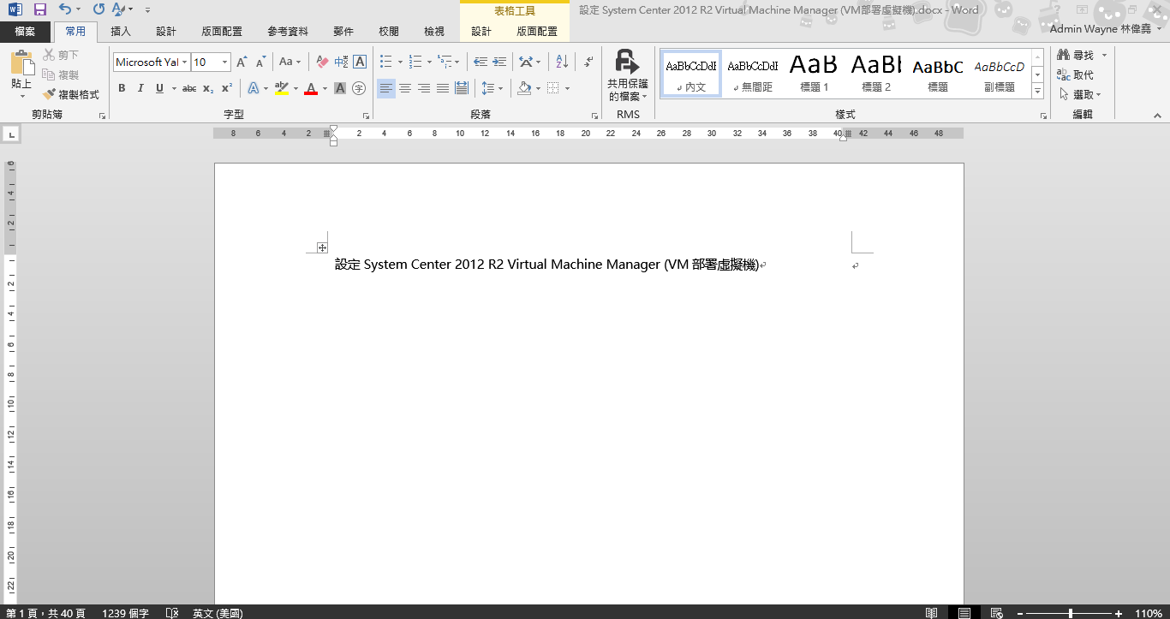
Task: Expand the bullet list dropdown arrow
Action: point(400,62)
